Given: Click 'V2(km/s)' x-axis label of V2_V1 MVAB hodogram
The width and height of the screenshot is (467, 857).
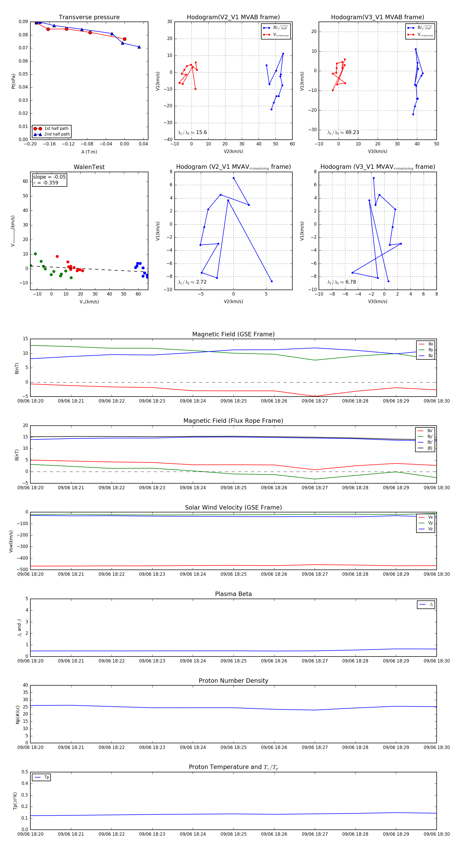Looking at the screenshot, I should point(233,152).
